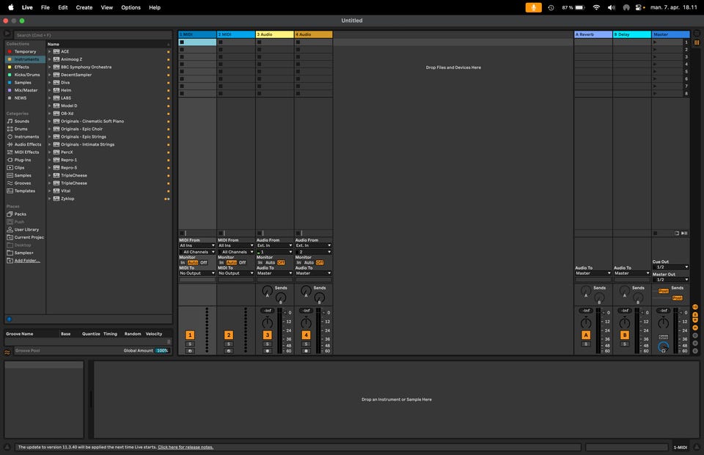Click the release notes link
704x455 pixels.
(186, 447)
